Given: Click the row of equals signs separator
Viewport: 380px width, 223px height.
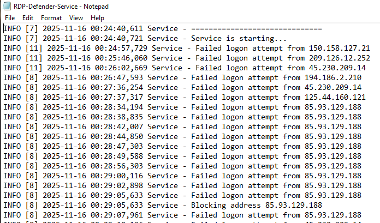Looking at the screenshot, I should point(257,29).
